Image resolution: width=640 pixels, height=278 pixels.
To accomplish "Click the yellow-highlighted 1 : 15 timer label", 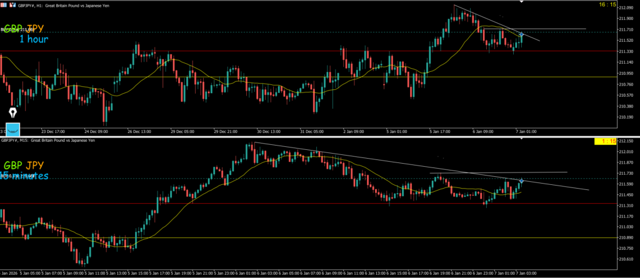I will point(606,142).
